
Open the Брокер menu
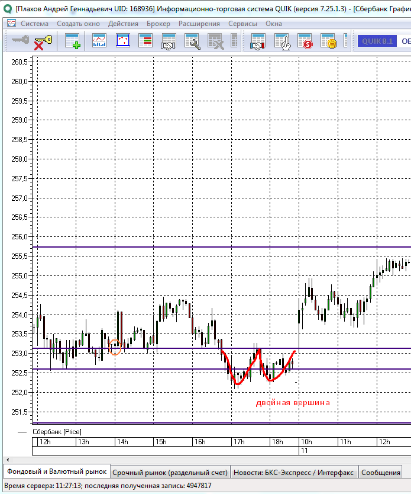158,24
